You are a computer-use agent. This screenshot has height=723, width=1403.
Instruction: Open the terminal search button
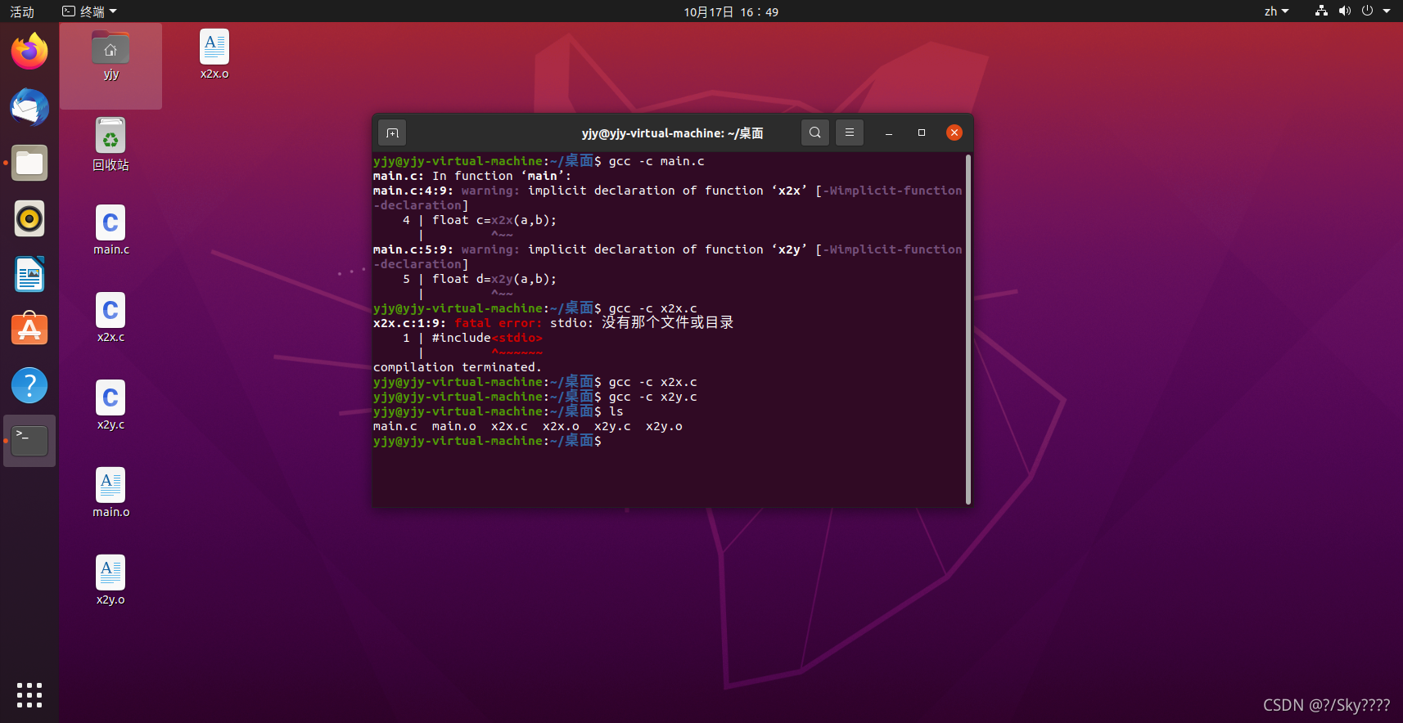click(814, 132)
